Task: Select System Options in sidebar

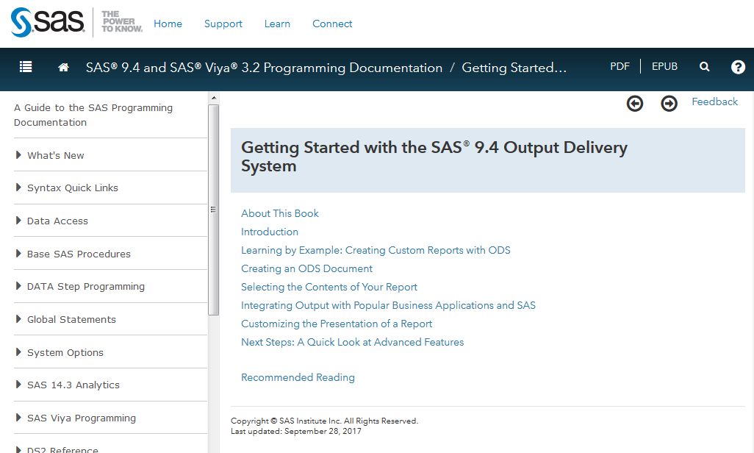Action: pyautogui.click(x=65, y=352)
